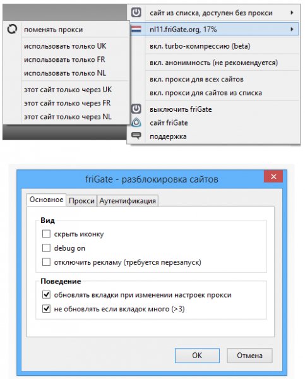Check отключить рекламу option

(46, 262)
